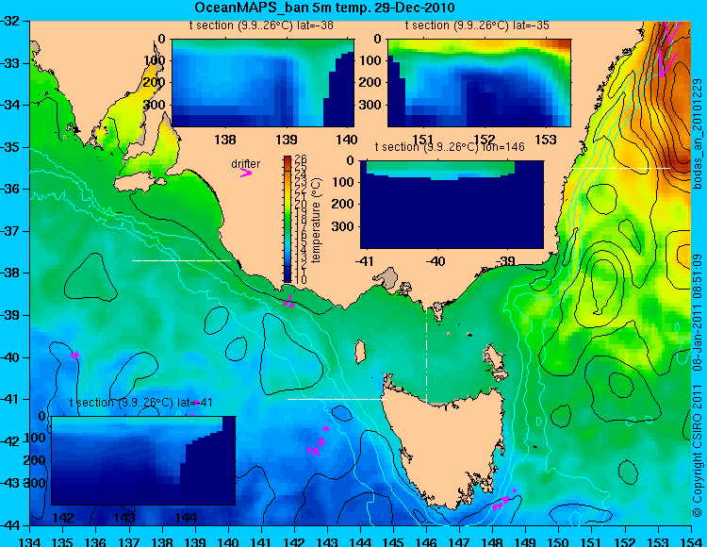Click the "154" longitude label on bottom axis
This screenshot has width=707, height=547.
tap(690, 541)
